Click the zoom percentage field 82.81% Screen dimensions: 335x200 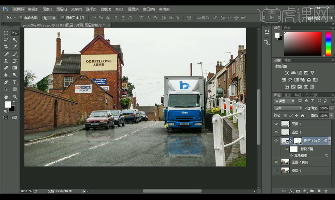26,191
